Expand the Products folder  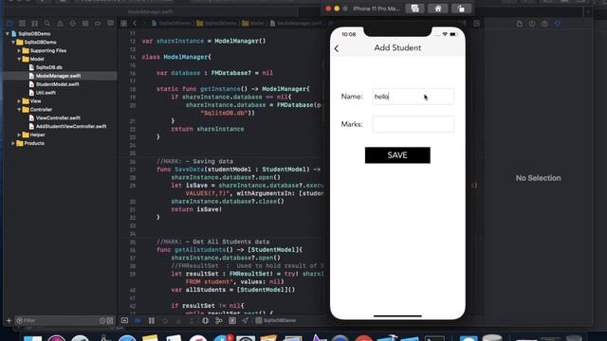pyautogui.click(x=13, y=143)
